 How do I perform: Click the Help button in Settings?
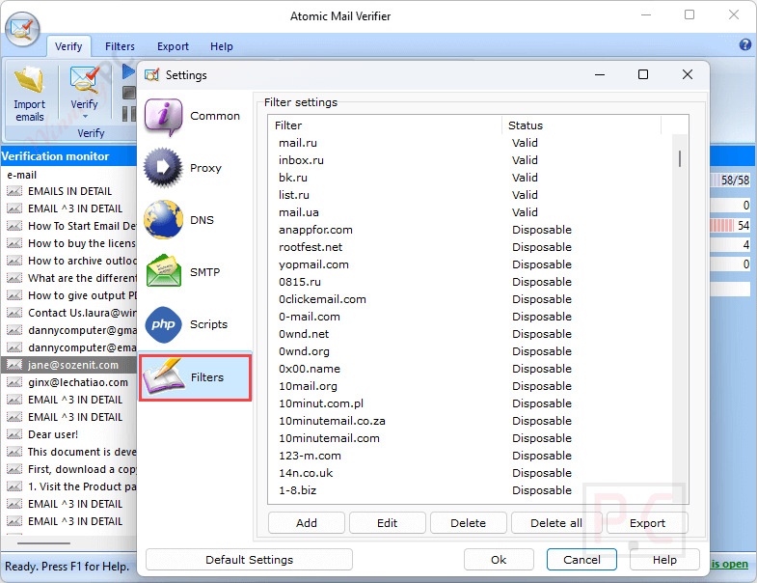coord(664,560)
